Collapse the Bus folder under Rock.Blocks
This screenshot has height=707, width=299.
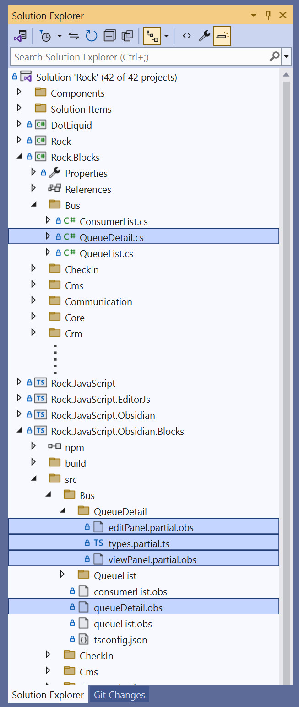(x=33, y=205)
